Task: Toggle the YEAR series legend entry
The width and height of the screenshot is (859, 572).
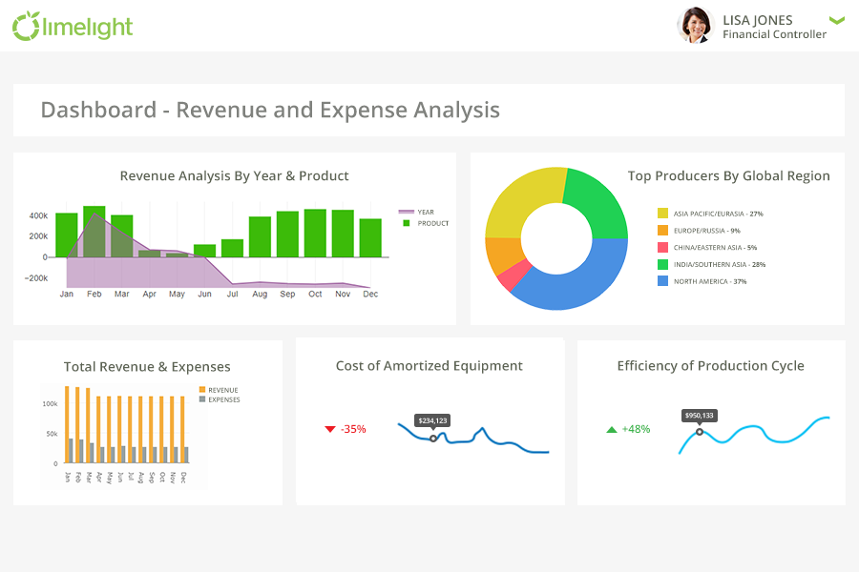Action: 406,213
